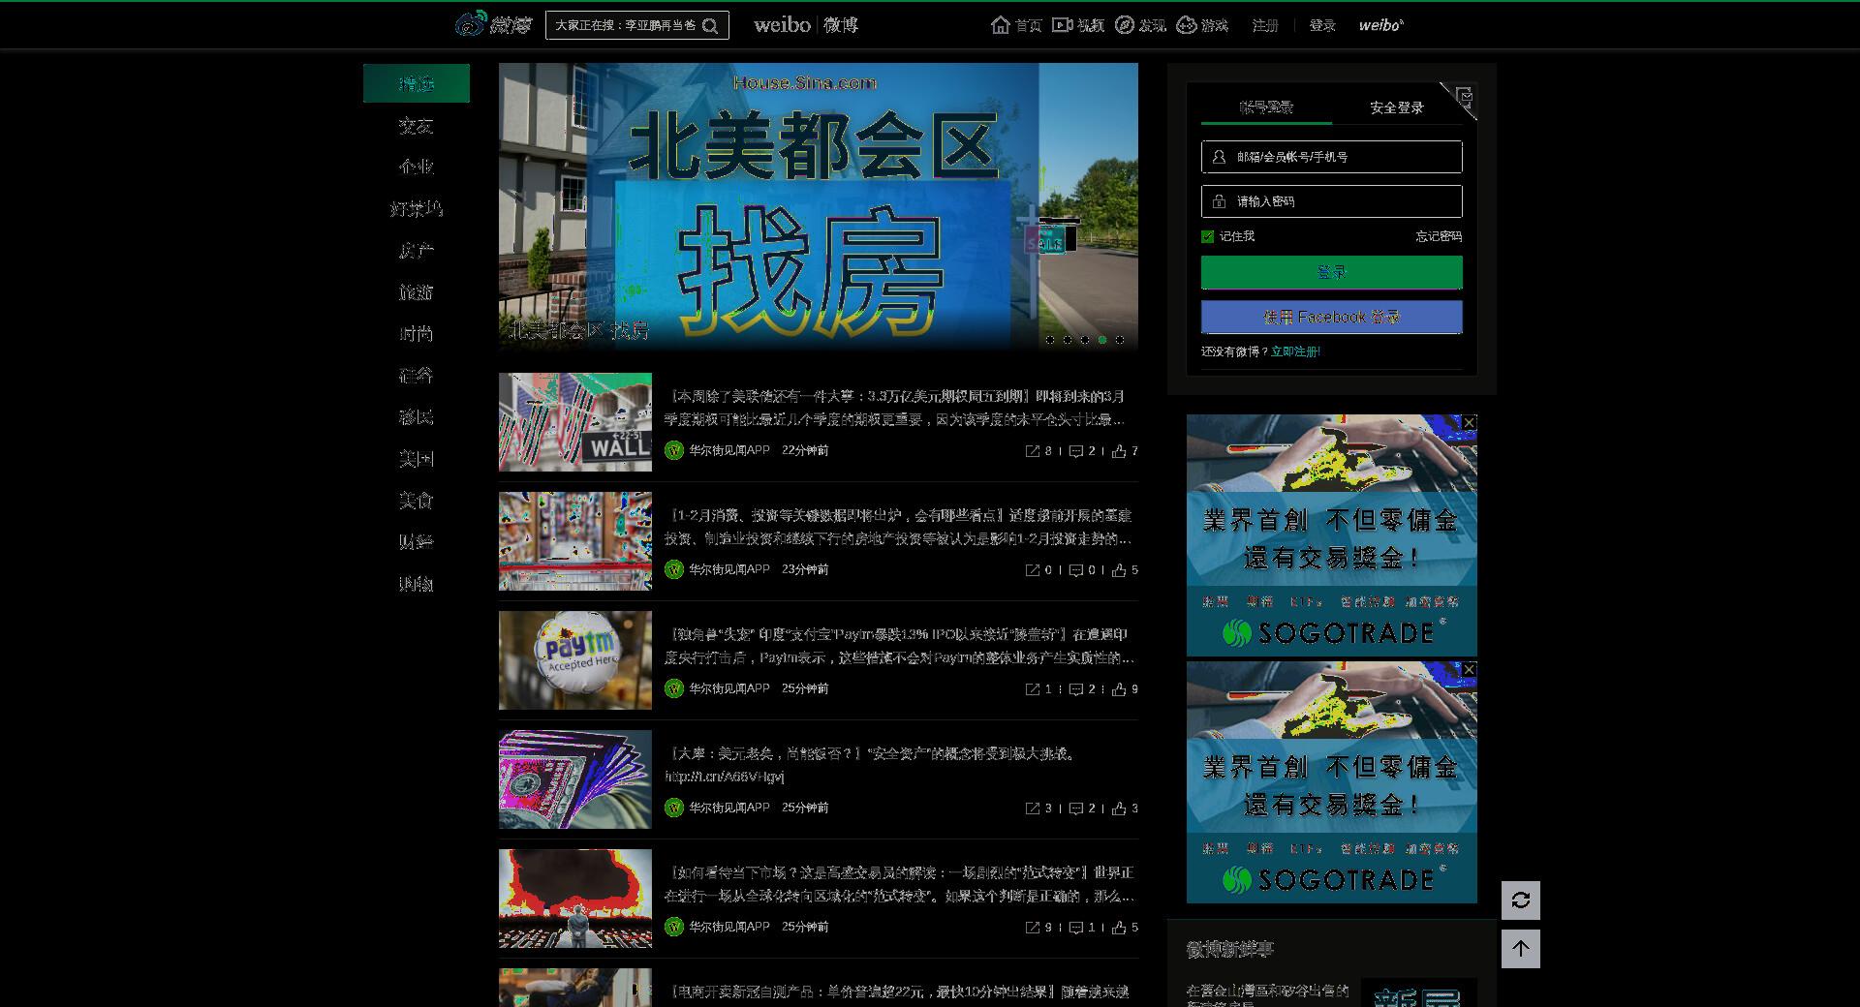Click repost icon on Paytm post
This screenshot has height=1007, width=1860.
[x=1033, y=689]
